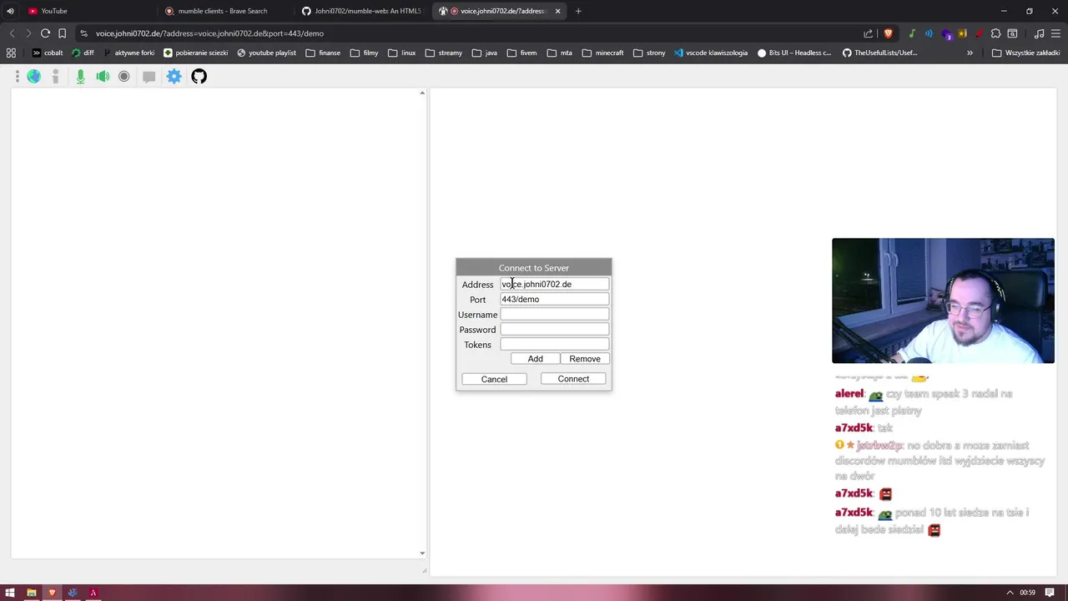This screenshot has width=1068, height=601.
Task: Open File Explorer from taskbar
Action: click(31, 593)
